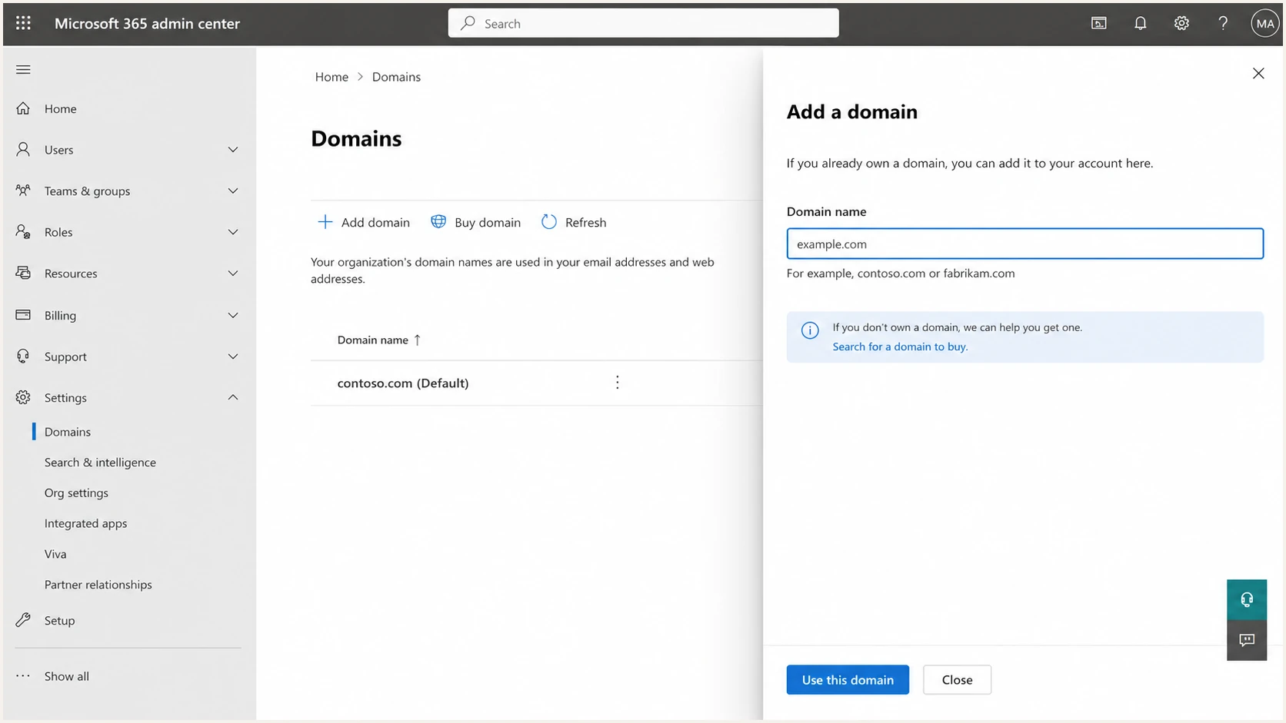Click the Buy domain label

tap(488, 222)
